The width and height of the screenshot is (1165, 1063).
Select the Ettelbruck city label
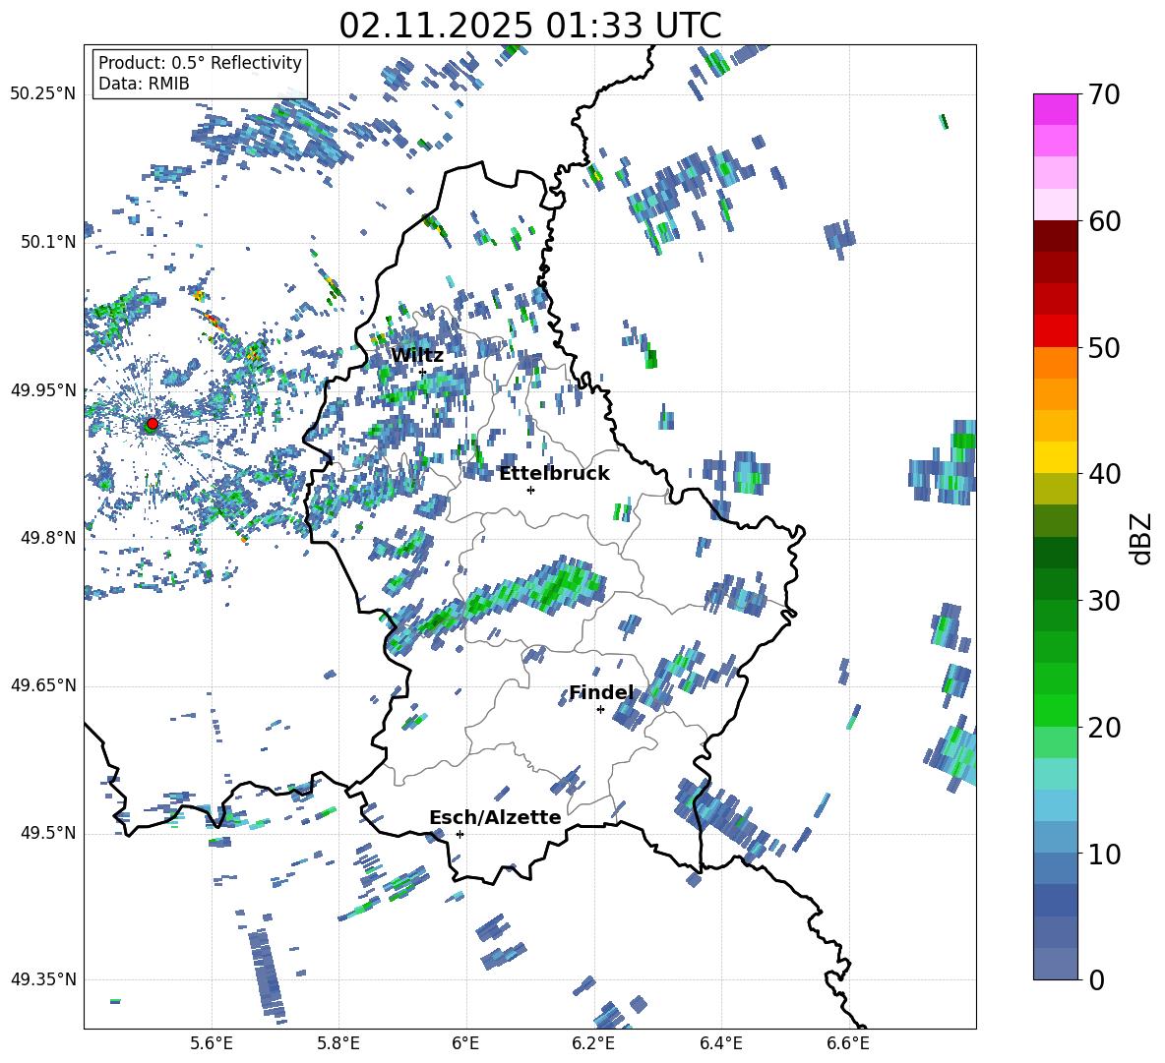click(554, 474)
